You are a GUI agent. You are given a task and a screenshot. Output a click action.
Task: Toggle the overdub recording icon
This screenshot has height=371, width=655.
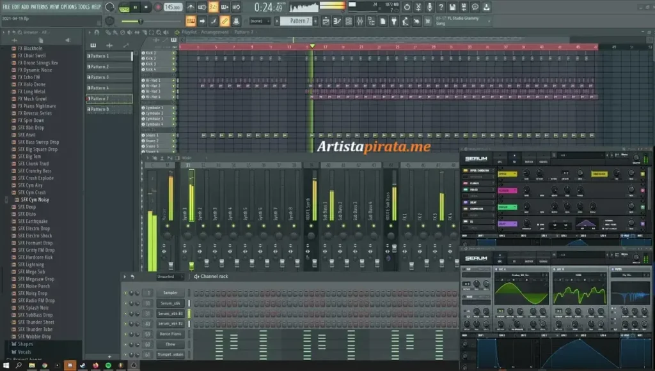point(225,6)
